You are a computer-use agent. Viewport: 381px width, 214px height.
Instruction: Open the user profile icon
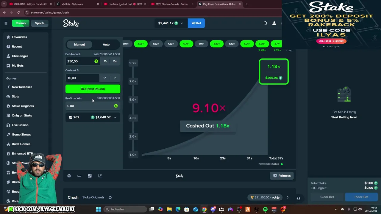coord(274,23)
